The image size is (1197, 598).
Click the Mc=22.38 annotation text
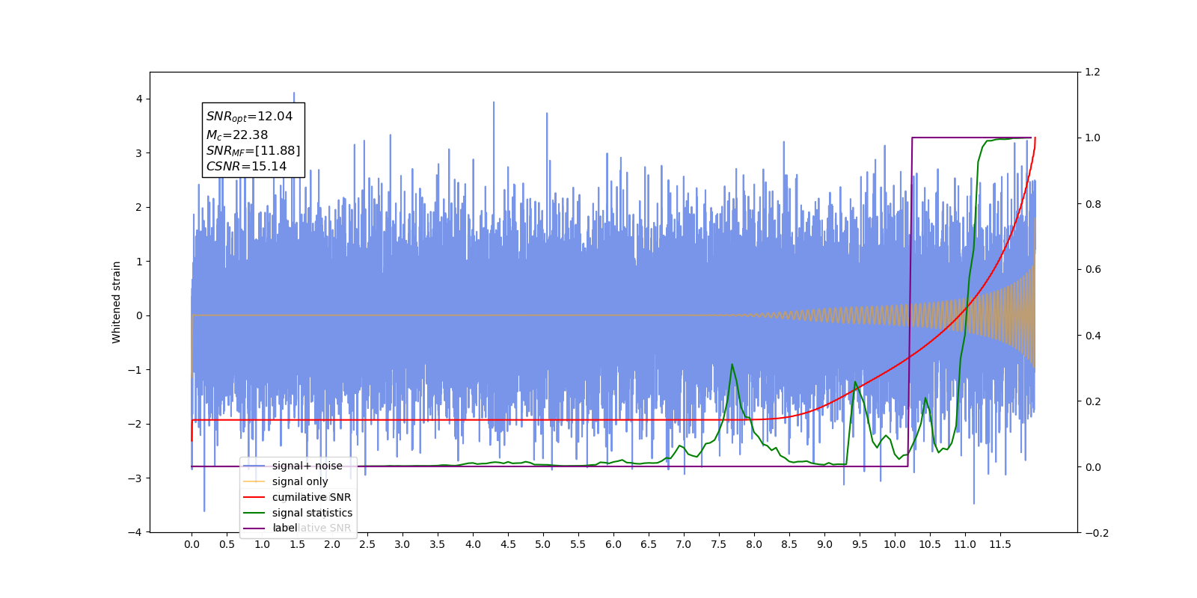[x=236, y=135]
